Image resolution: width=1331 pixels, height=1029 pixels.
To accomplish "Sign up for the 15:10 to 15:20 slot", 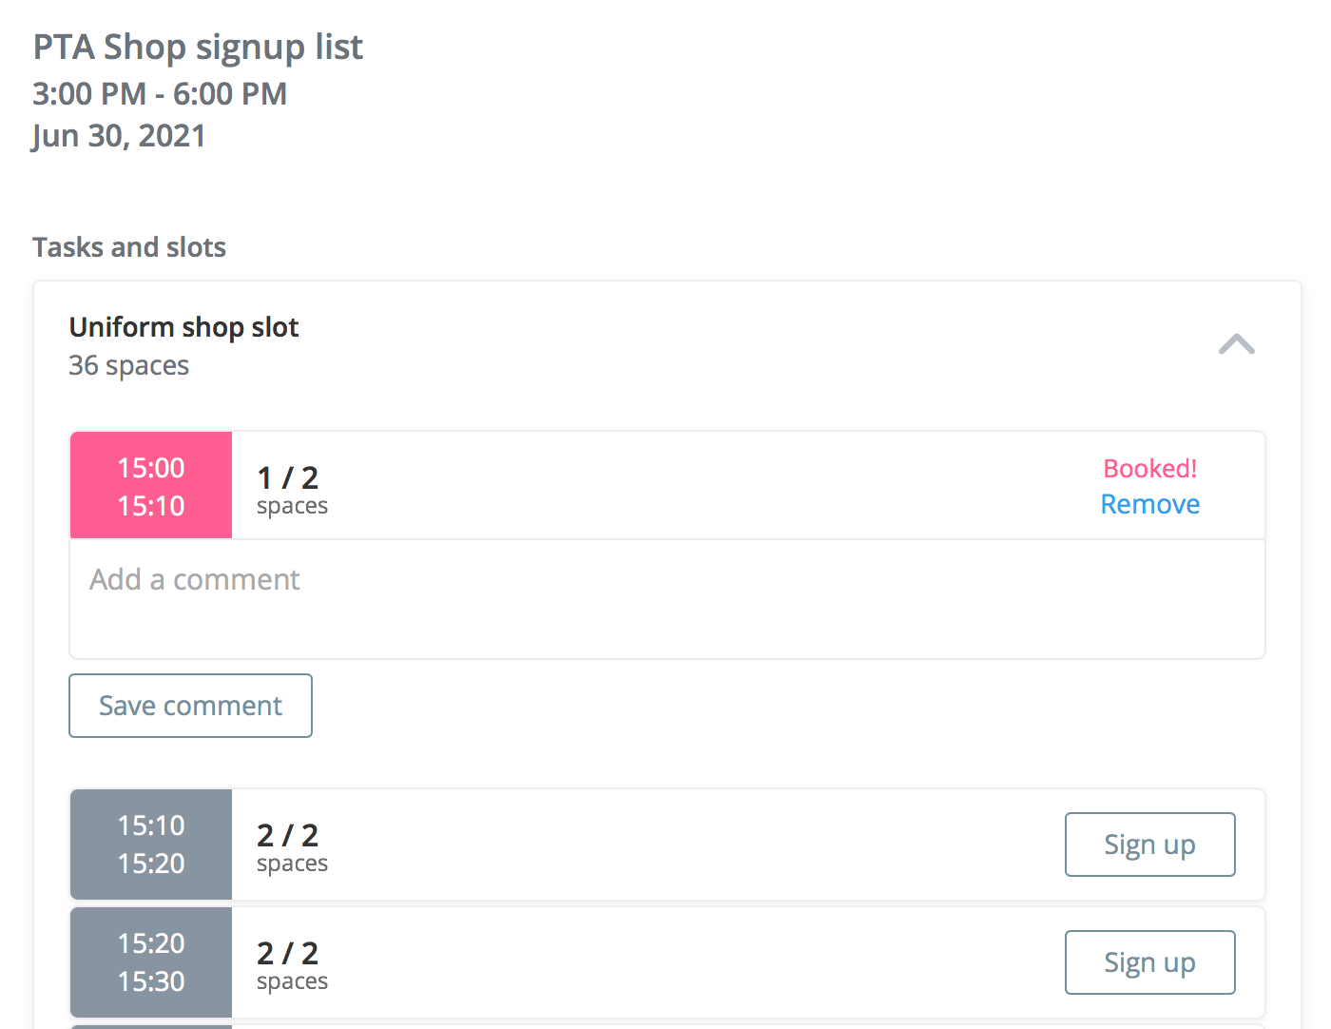I will pos(1149,845).
